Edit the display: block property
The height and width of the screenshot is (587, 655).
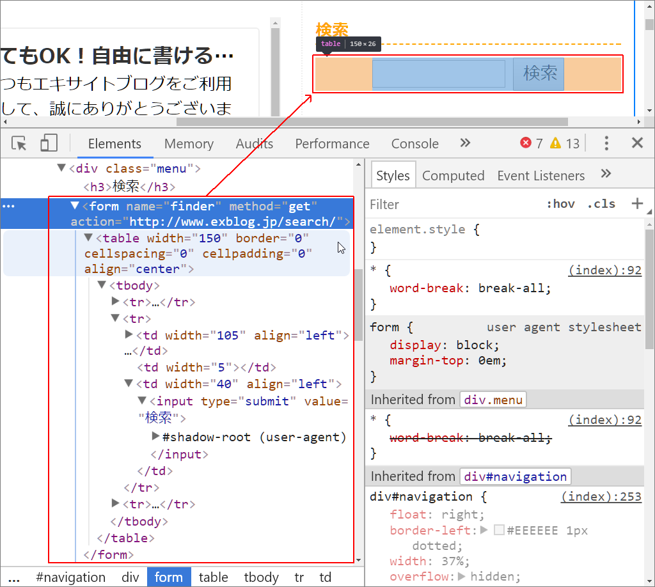[444, 345]
